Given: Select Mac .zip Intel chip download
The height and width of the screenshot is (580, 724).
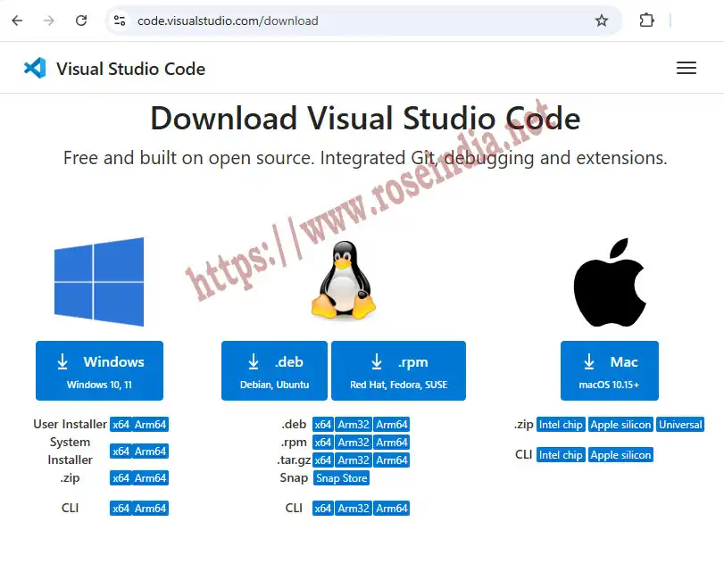Looking at the screenshot, I should click(561, 425).
